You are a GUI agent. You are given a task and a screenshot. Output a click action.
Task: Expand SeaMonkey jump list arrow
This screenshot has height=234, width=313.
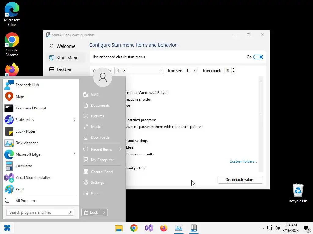(74, 119)
